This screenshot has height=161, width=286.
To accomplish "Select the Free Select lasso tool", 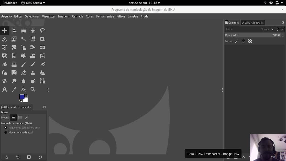I will [x=42, y=30].
